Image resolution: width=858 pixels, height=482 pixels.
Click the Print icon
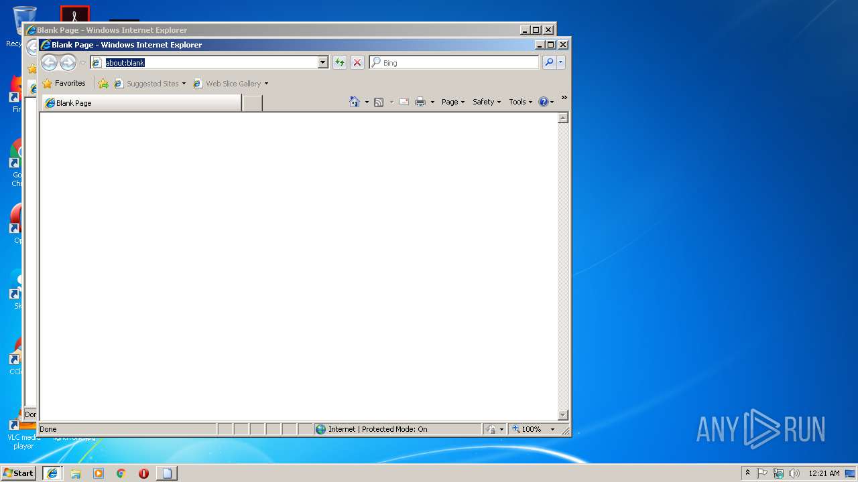tap(420, 102)
